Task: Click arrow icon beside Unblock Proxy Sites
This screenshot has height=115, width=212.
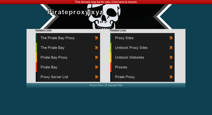Action: pyautogui.click(x=171, y=48)
